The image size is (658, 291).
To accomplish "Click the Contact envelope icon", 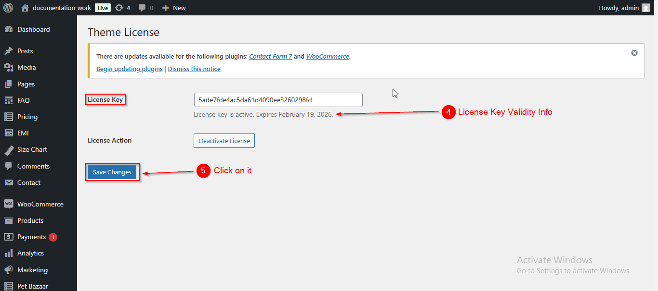I will (9, 182).
